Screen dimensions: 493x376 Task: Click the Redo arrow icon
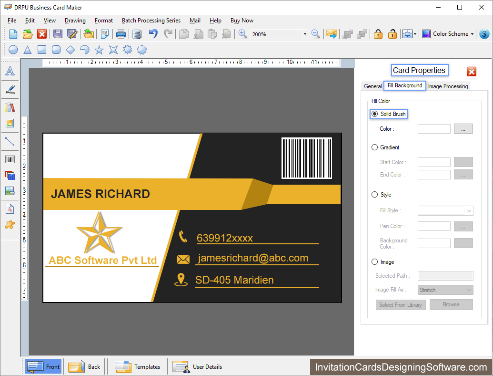point(168,34)
